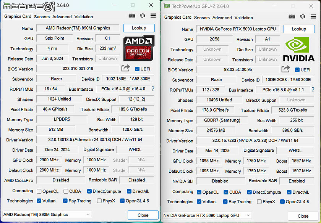The height and width of the screenshot is (223, 321).
Task: Open Advanced tab in AMD window
Action: (x=62, y=17)
